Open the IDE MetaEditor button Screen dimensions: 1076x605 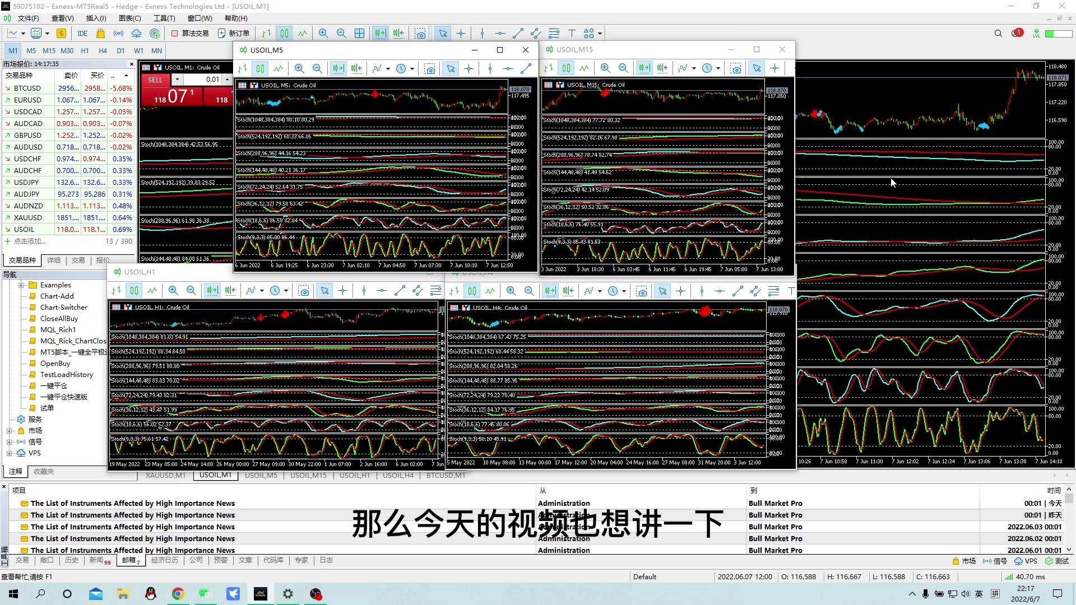[x=82, y=34]
